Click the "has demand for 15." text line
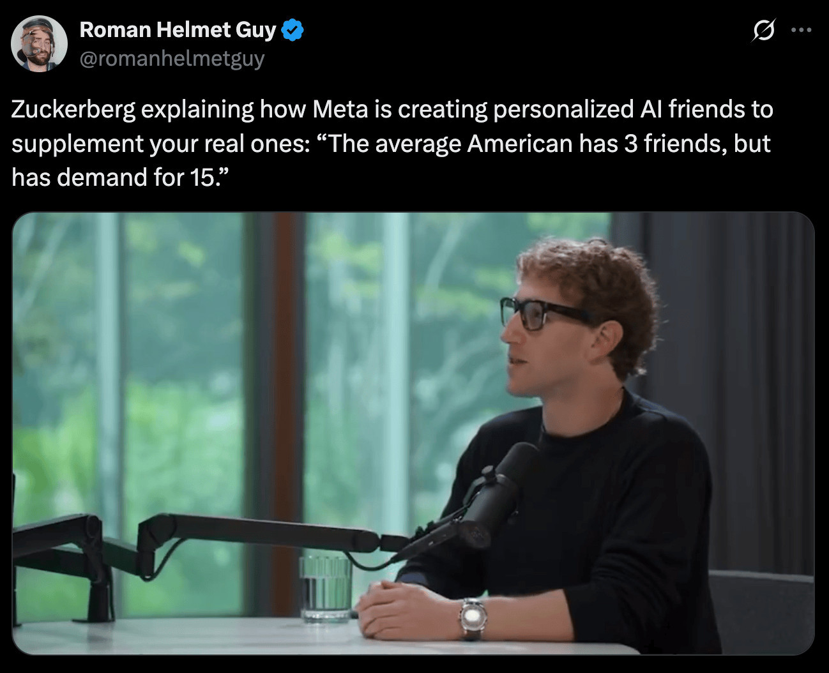 (x=119, y=178)
